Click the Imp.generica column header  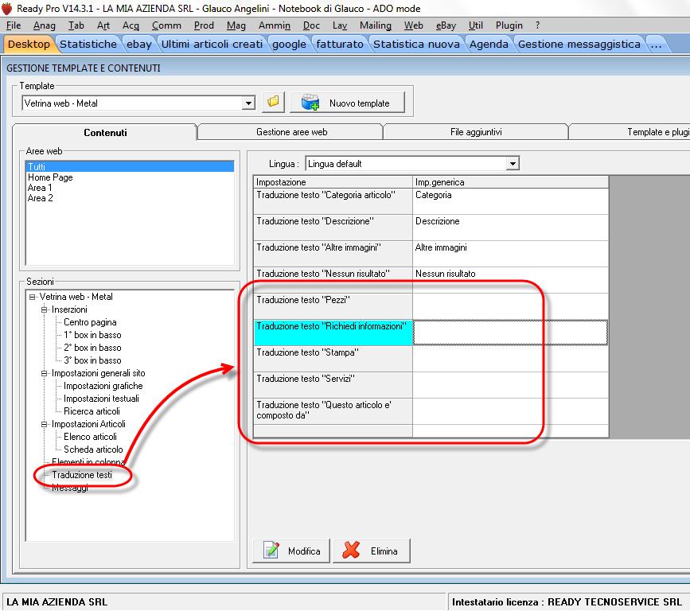[510, 182]
